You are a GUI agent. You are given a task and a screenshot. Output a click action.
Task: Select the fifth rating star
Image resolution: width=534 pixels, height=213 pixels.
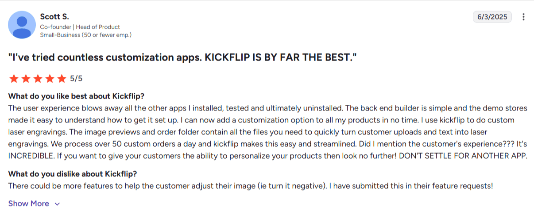62,79
